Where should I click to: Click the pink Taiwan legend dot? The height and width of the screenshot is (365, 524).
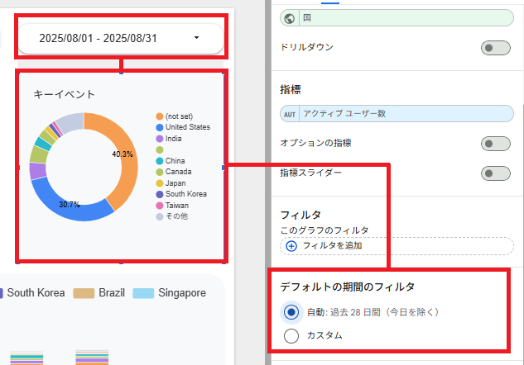[x=160, y=206]
